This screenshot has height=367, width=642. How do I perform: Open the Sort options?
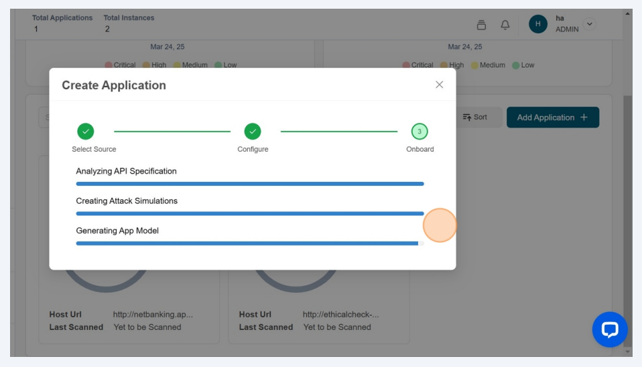point(475,117)
